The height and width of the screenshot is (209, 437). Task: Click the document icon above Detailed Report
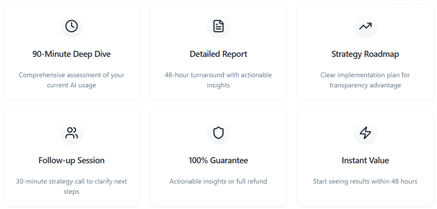tap(218, 26)
